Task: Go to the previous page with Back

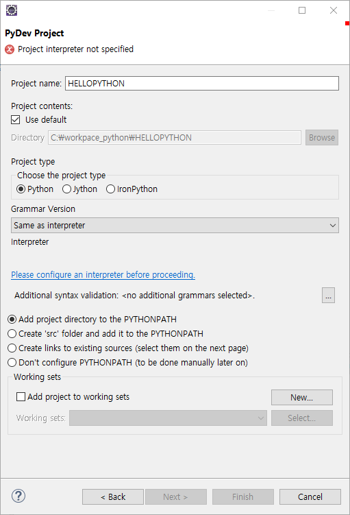Action: point(113,496)
